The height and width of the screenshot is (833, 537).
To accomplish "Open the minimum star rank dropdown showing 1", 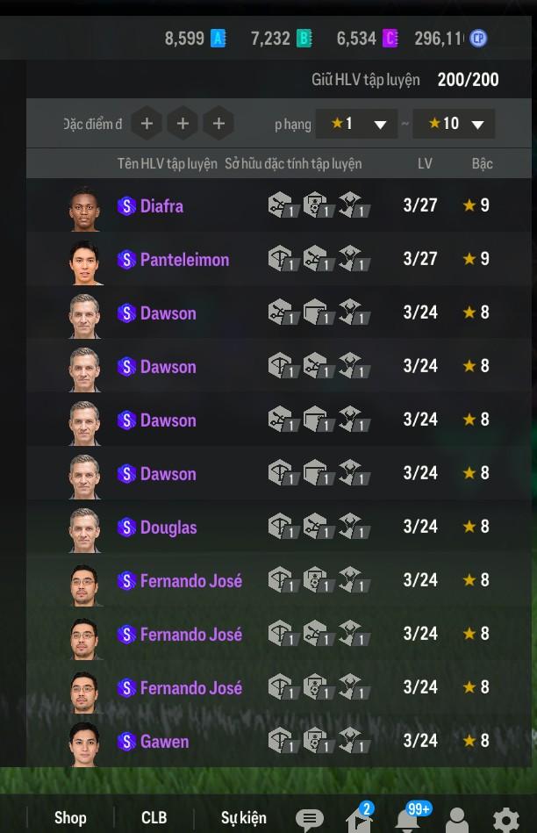I will [356, 124].
